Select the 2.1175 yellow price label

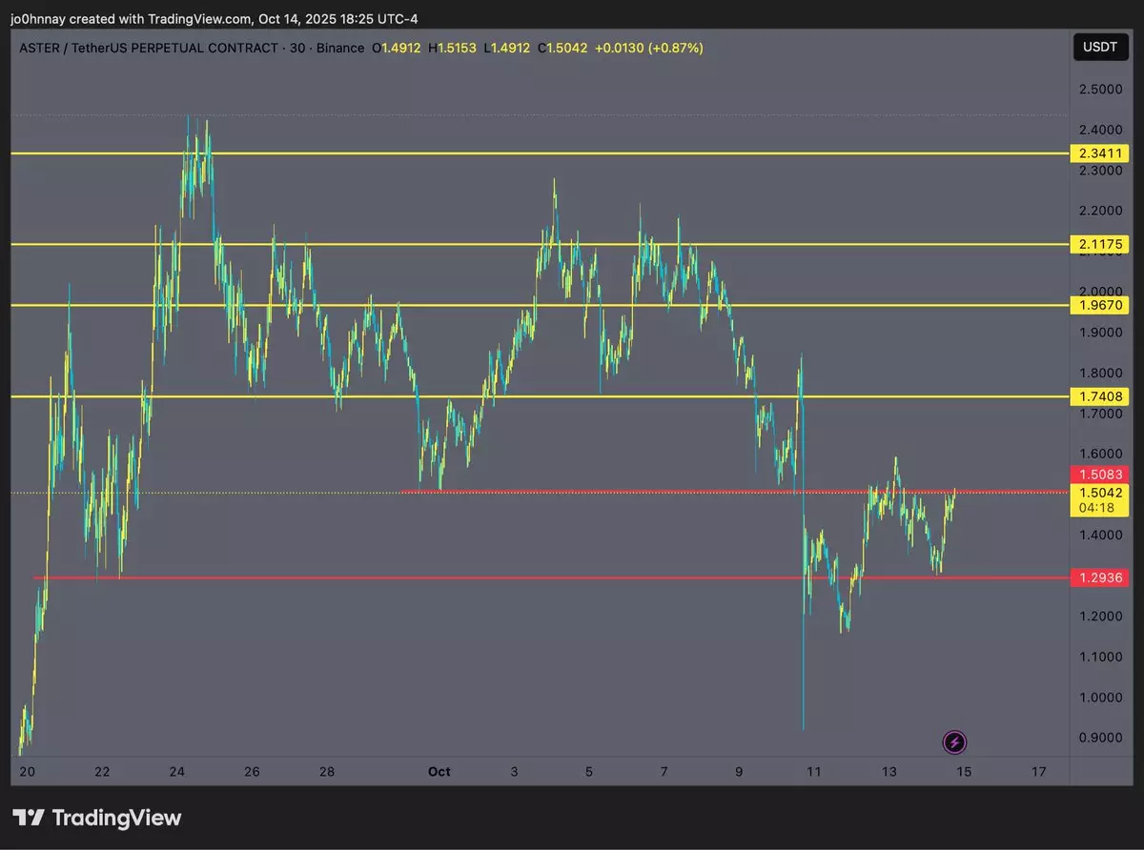click(x=1099, y=244)
